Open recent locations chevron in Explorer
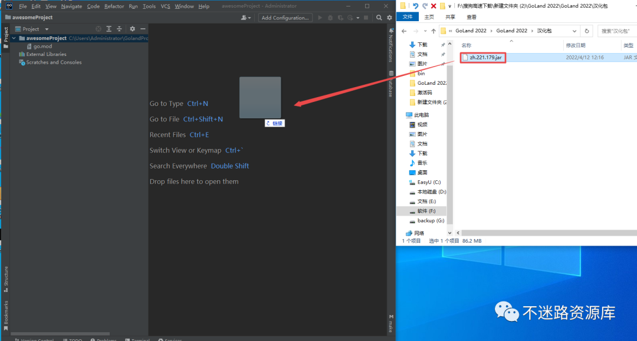Viewport: 637px width, 341px height. click(x=425, y=31)
